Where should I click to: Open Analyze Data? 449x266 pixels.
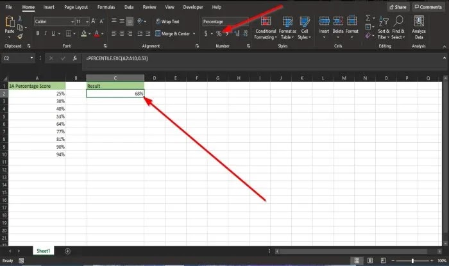(x=419, y=28)
